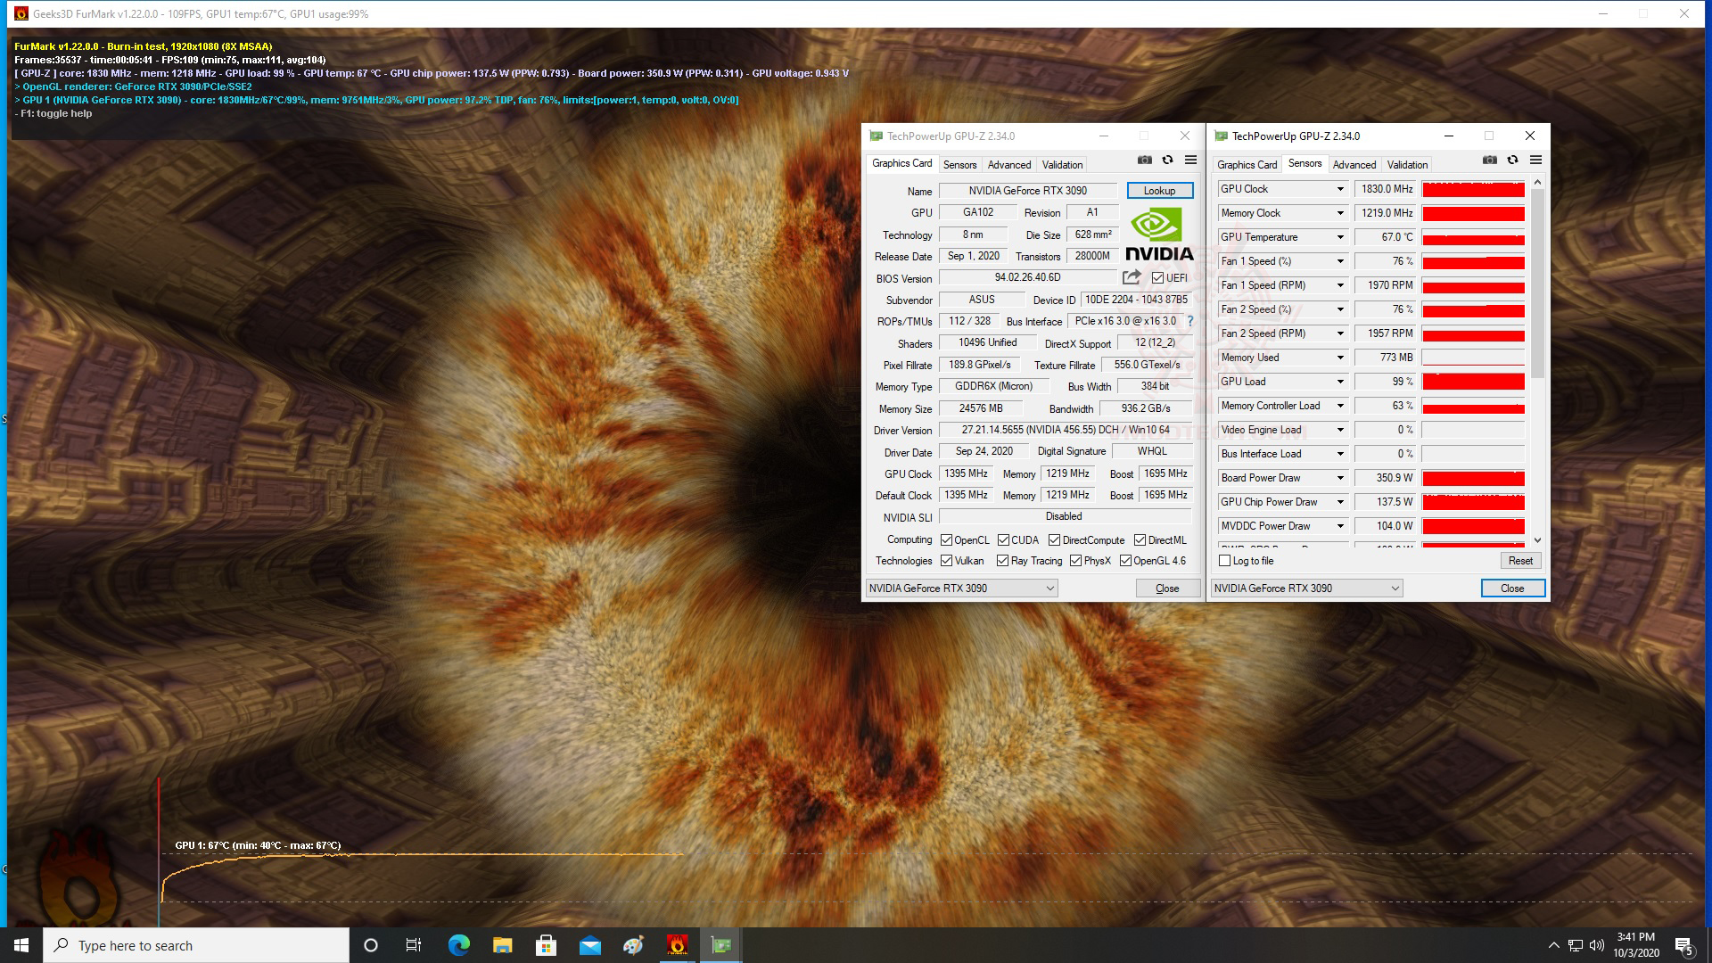Click the Lookup button
This screenshot has height=963, width=1712.
[1159, 191]
